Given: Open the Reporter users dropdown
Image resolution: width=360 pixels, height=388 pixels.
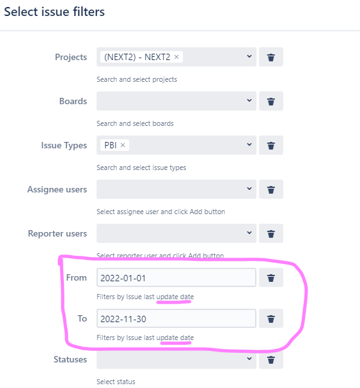Looking at the screenshot, I should point(176,233).
